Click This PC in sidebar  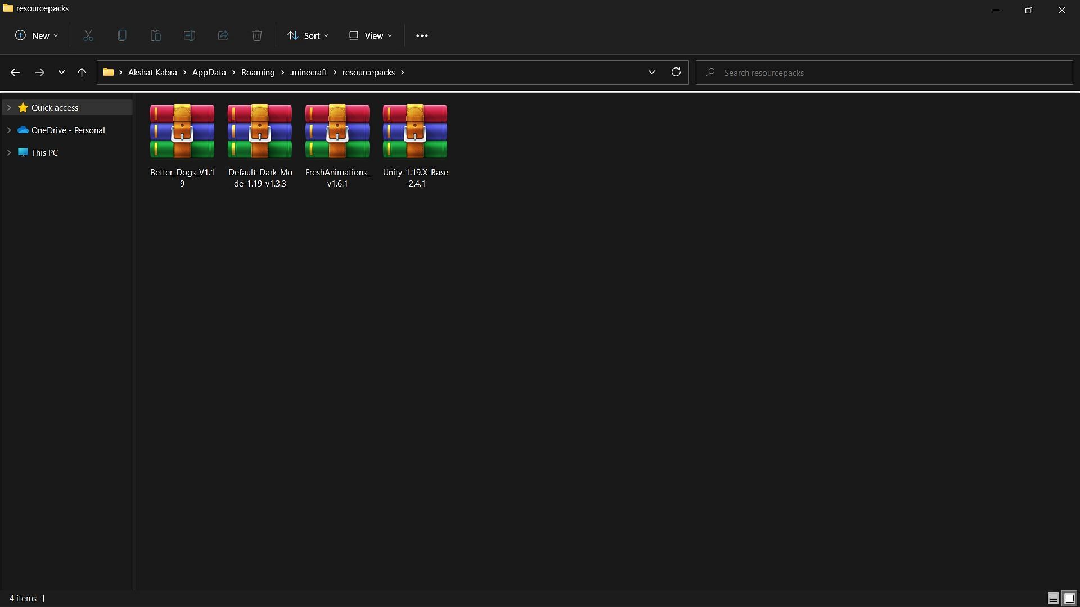67,152
